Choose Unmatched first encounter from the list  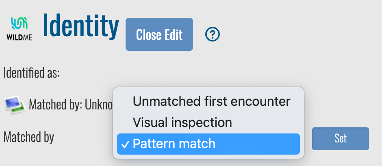pyautogui.click(x=211, y=101)
